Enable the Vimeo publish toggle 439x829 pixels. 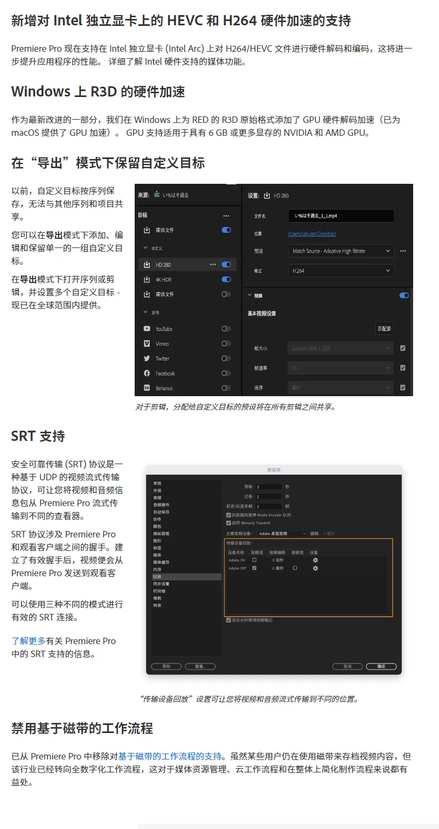226,343
